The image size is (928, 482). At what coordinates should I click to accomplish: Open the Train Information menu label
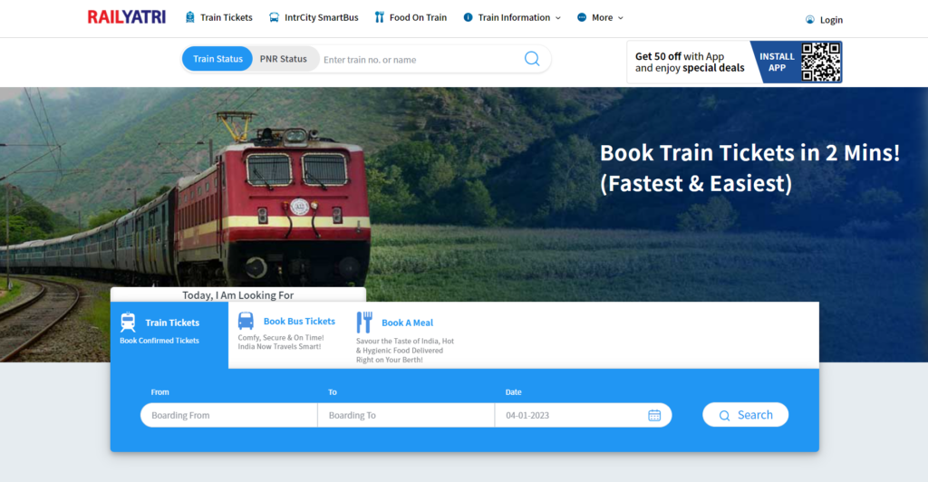[x=514, y=17]
